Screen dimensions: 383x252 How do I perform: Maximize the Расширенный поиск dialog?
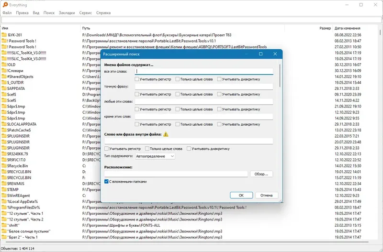(x=260, y=54)
